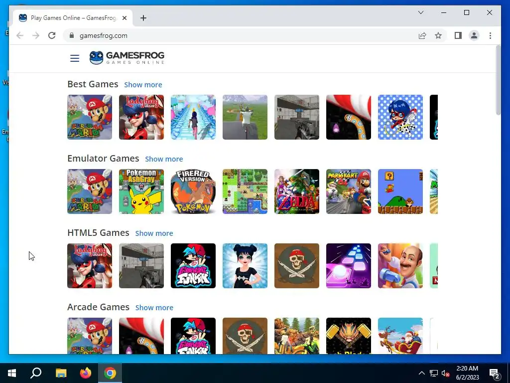The image size is (510, 383).
Task: Open the snake worm game in Best Games
Action: coord(348,117)
